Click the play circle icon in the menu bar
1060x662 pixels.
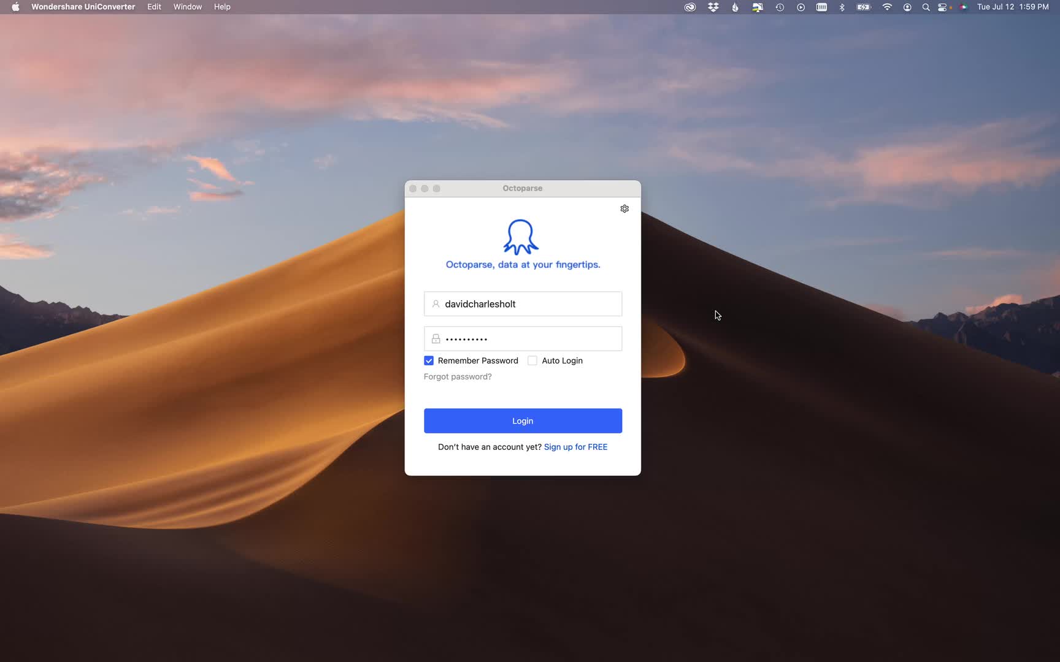click(x=801, y=7)
